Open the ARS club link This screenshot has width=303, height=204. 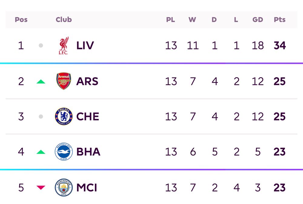pos(87,81)
